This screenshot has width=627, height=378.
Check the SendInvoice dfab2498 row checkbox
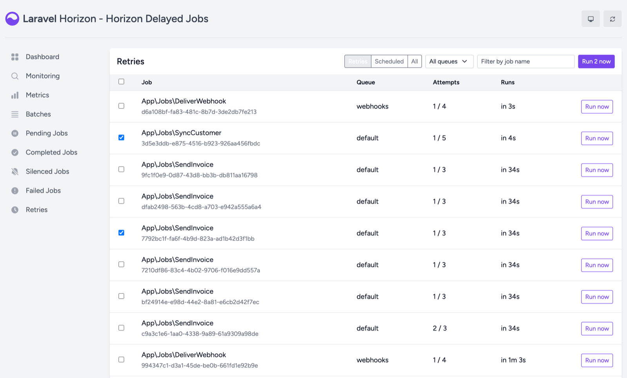point(121,201)
